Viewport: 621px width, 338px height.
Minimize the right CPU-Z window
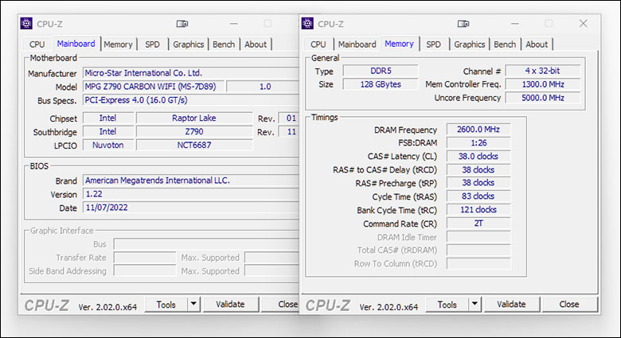tap(515, 24)
